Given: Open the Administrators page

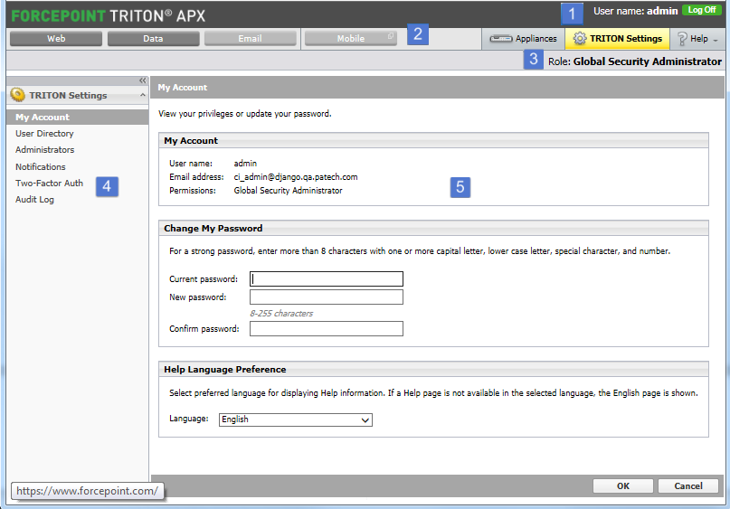Looking at the screenshot, I should [x=44, y=150].
